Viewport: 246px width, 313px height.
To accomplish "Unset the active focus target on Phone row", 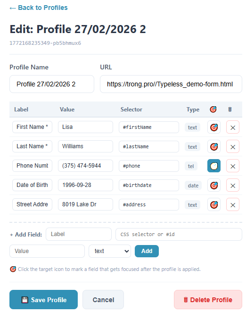I will click(x=214, y=166).
